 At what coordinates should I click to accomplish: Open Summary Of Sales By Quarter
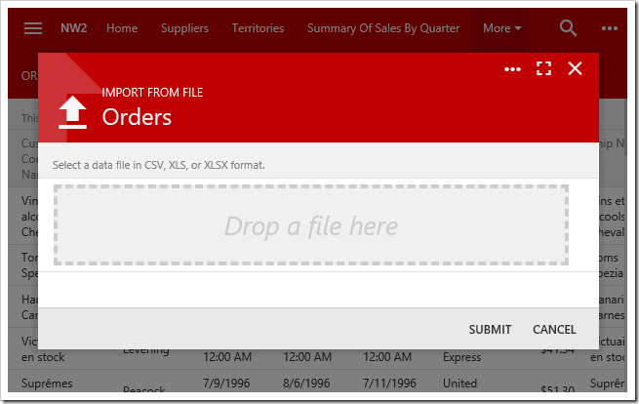coord(383,28)
